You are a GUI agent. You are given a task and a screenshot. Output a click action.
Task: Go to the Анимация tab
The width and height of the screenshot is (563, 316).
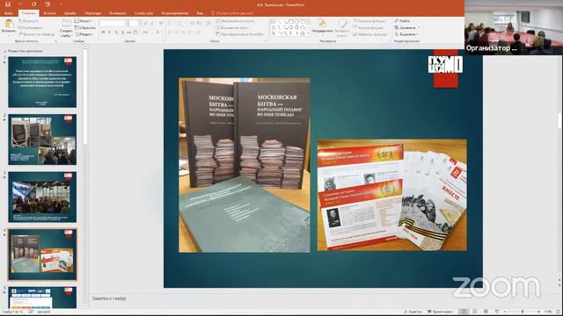pyautogui.click(x=117, y=13)
